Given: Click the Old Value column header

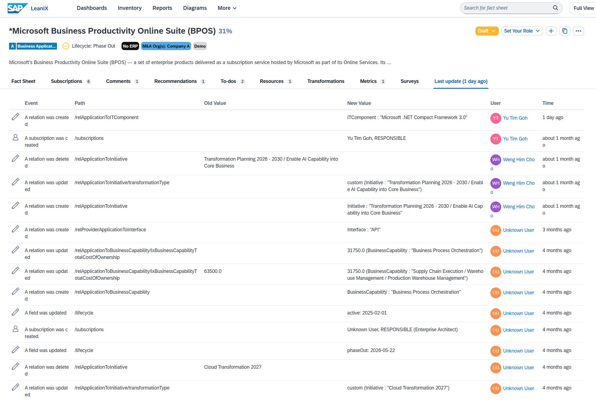Looking at the screenshot, I should coord(215,103).
